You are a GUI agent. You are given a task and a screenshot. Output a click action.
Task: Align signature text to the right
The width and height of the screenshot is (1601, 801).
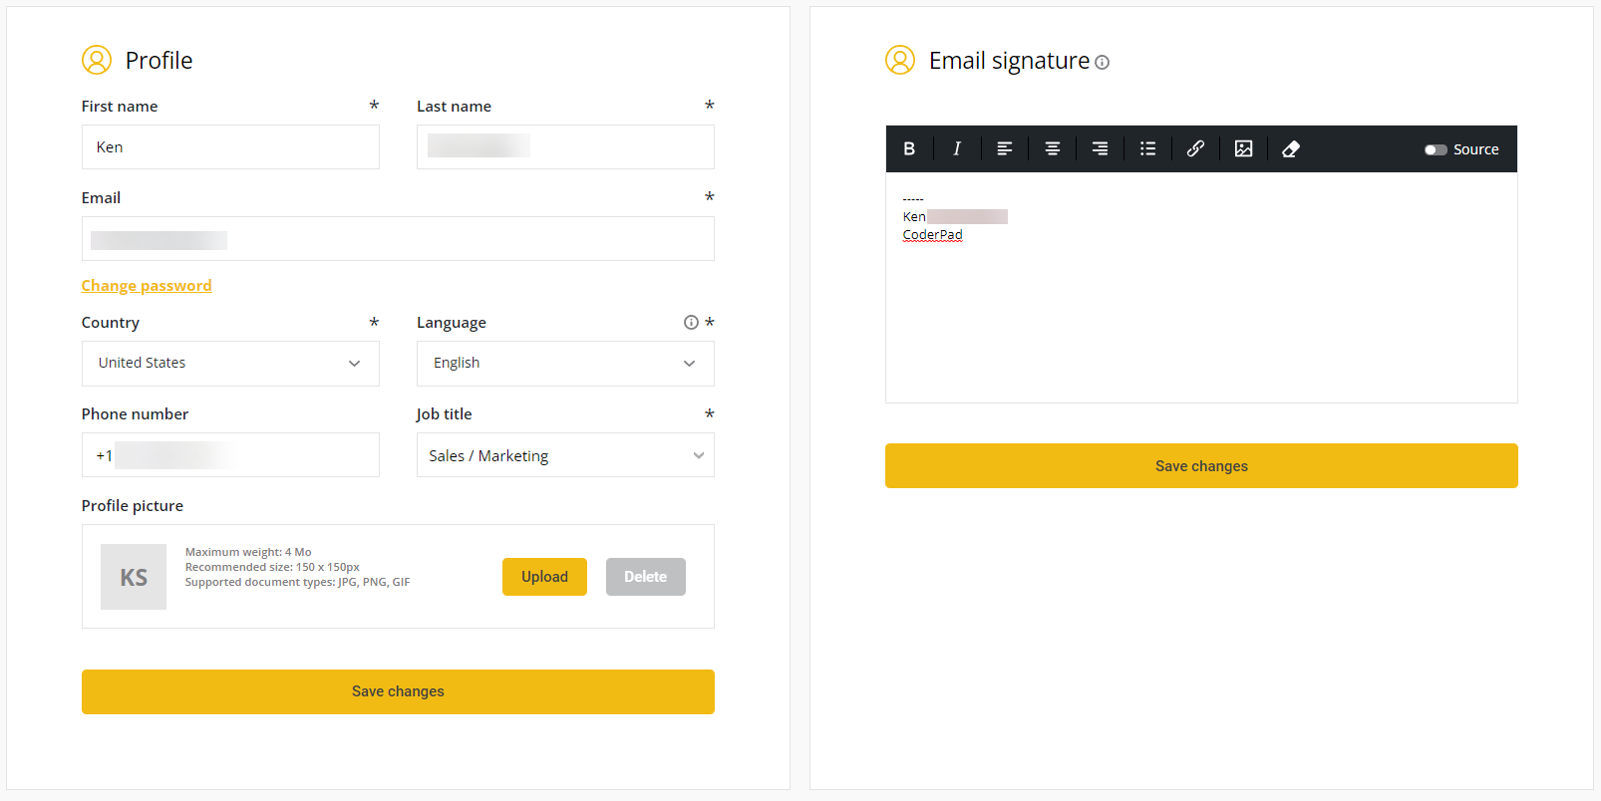(1100, 148)
